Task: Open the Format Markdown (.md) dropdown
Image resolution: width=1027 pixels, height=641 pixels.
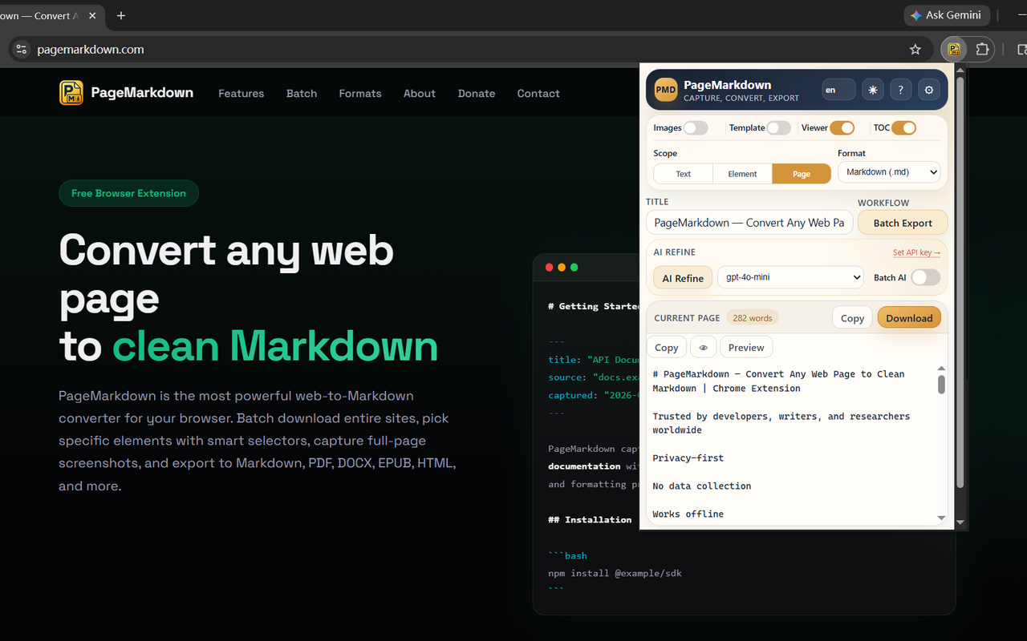Action: tap(889, 171)
